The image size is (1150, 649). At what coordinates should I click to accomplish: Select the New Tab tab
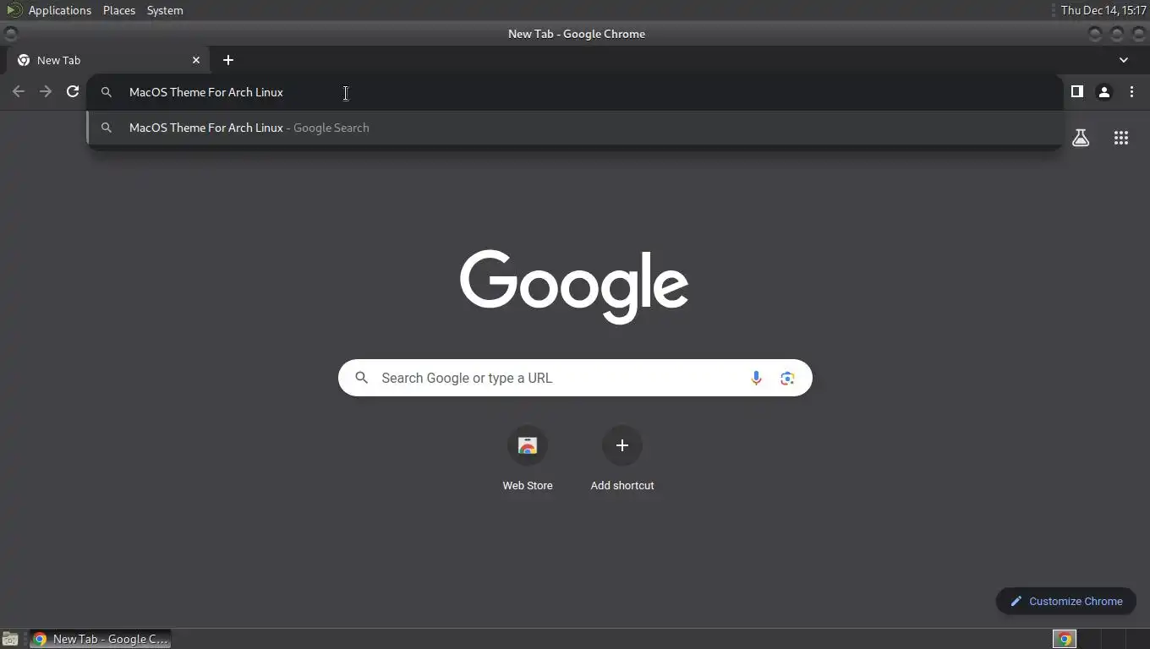point(108,60)
